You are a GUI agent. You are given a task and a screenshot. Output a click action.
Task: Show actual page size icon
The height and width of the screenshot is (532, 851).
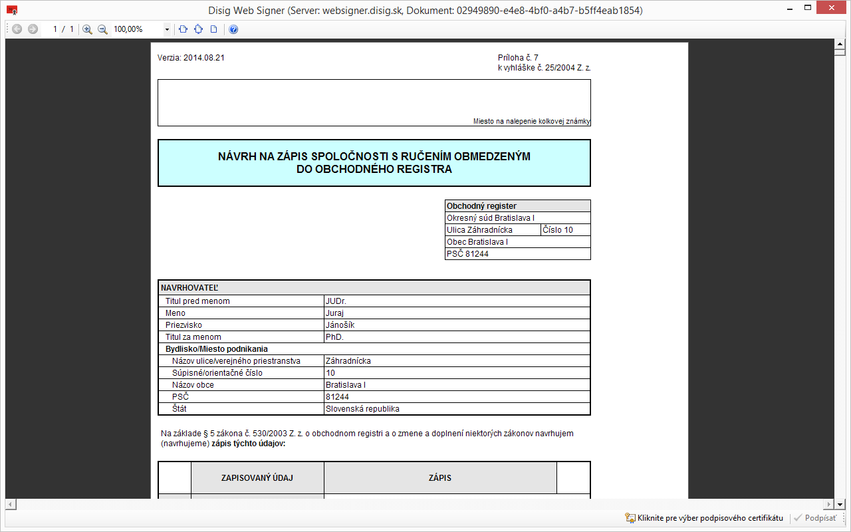pos(213,29)
